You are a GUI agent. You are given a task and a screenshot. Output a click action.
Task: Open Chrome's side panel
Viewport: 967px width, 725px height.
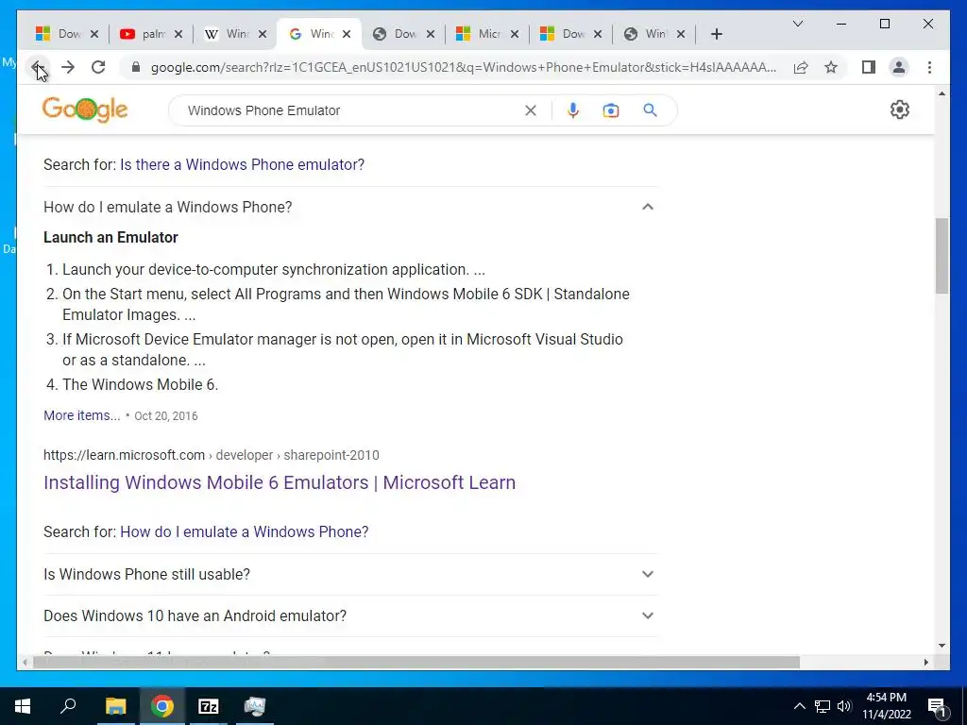pos(869,67)
